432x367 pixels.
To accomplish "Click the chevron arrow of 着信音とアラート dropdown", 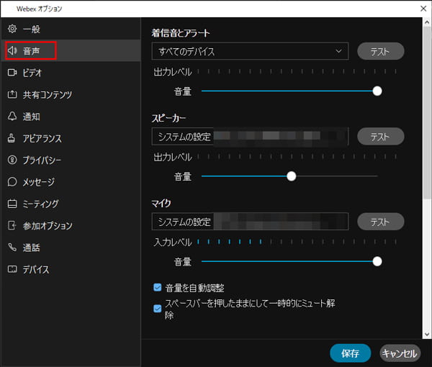I will [x=338, y=51].
